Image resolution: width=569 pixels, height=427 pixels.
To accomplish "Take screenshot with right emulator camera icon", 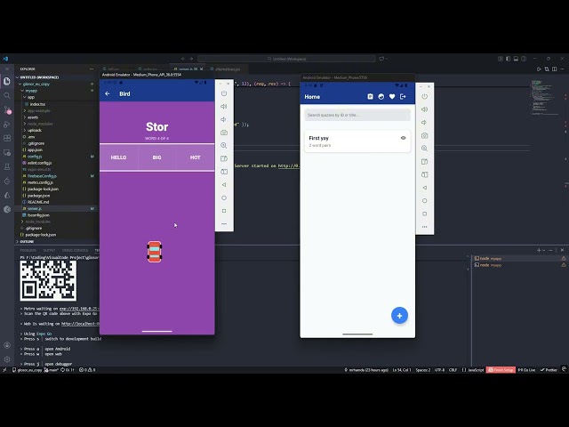I will coord(425,135).
